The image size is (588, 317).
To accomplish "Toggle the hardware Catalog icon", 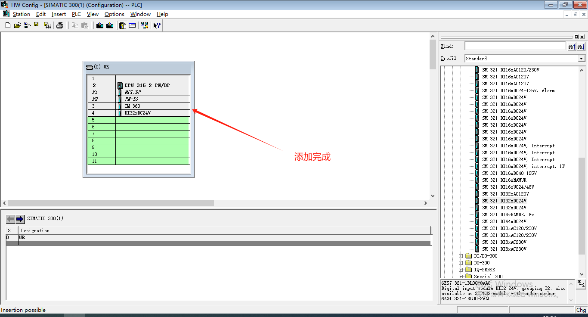I will tap(123, 25).
